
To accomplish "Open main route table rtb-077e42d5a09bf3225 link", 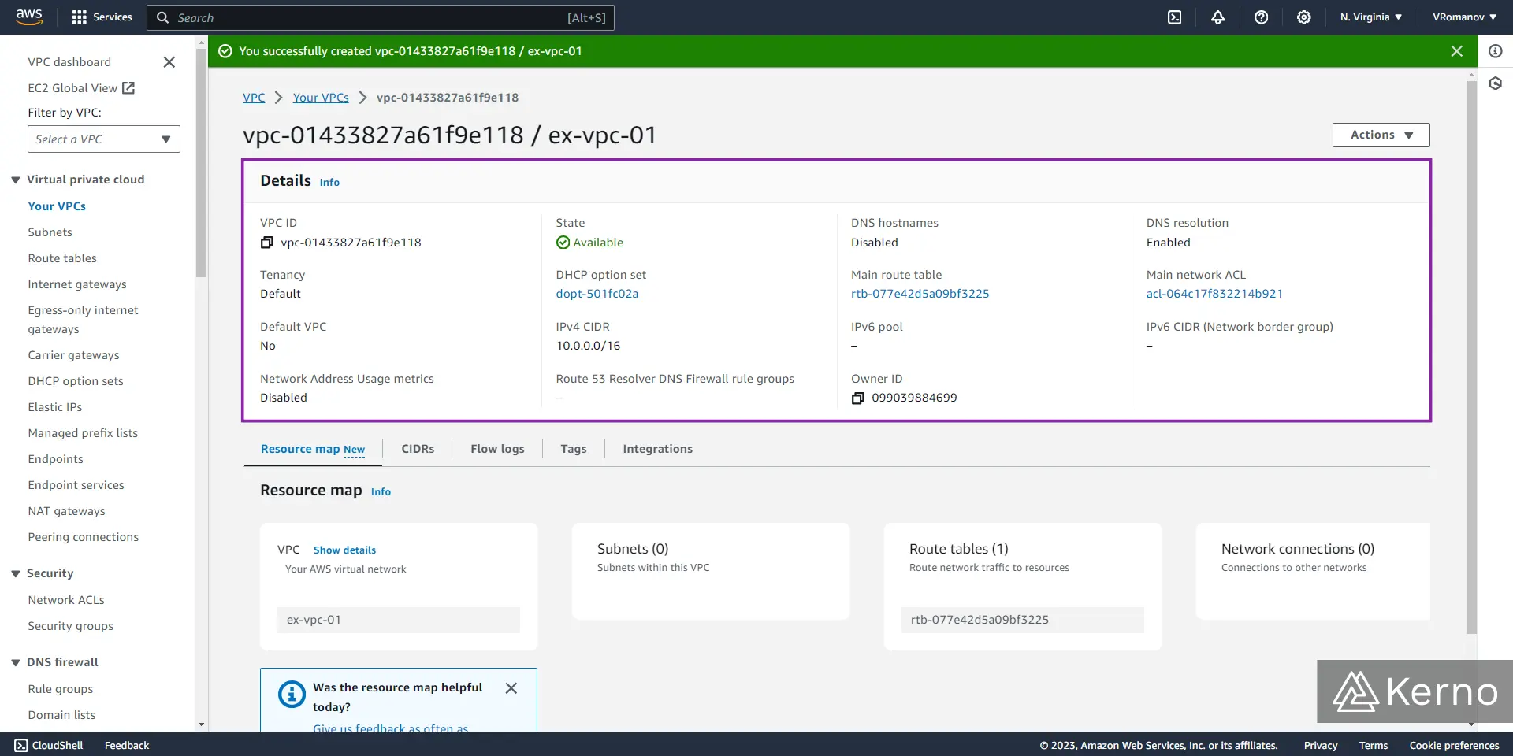I will tap(920, 294).
